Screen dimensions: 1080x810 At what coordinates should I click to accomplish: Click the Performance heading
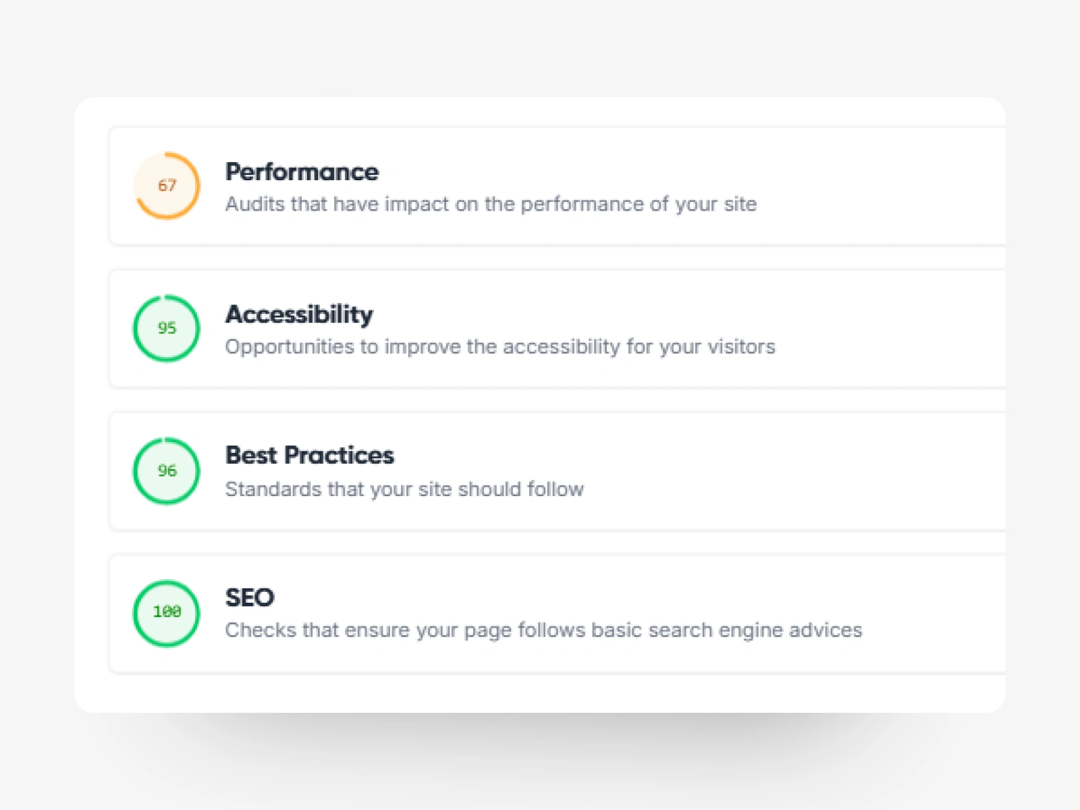302,171
